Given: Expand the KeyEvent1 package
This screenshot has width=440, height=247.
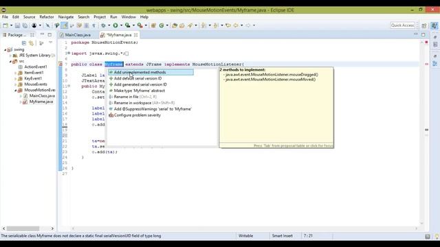Looking at the screenshot, I should [x=15, y=79].
